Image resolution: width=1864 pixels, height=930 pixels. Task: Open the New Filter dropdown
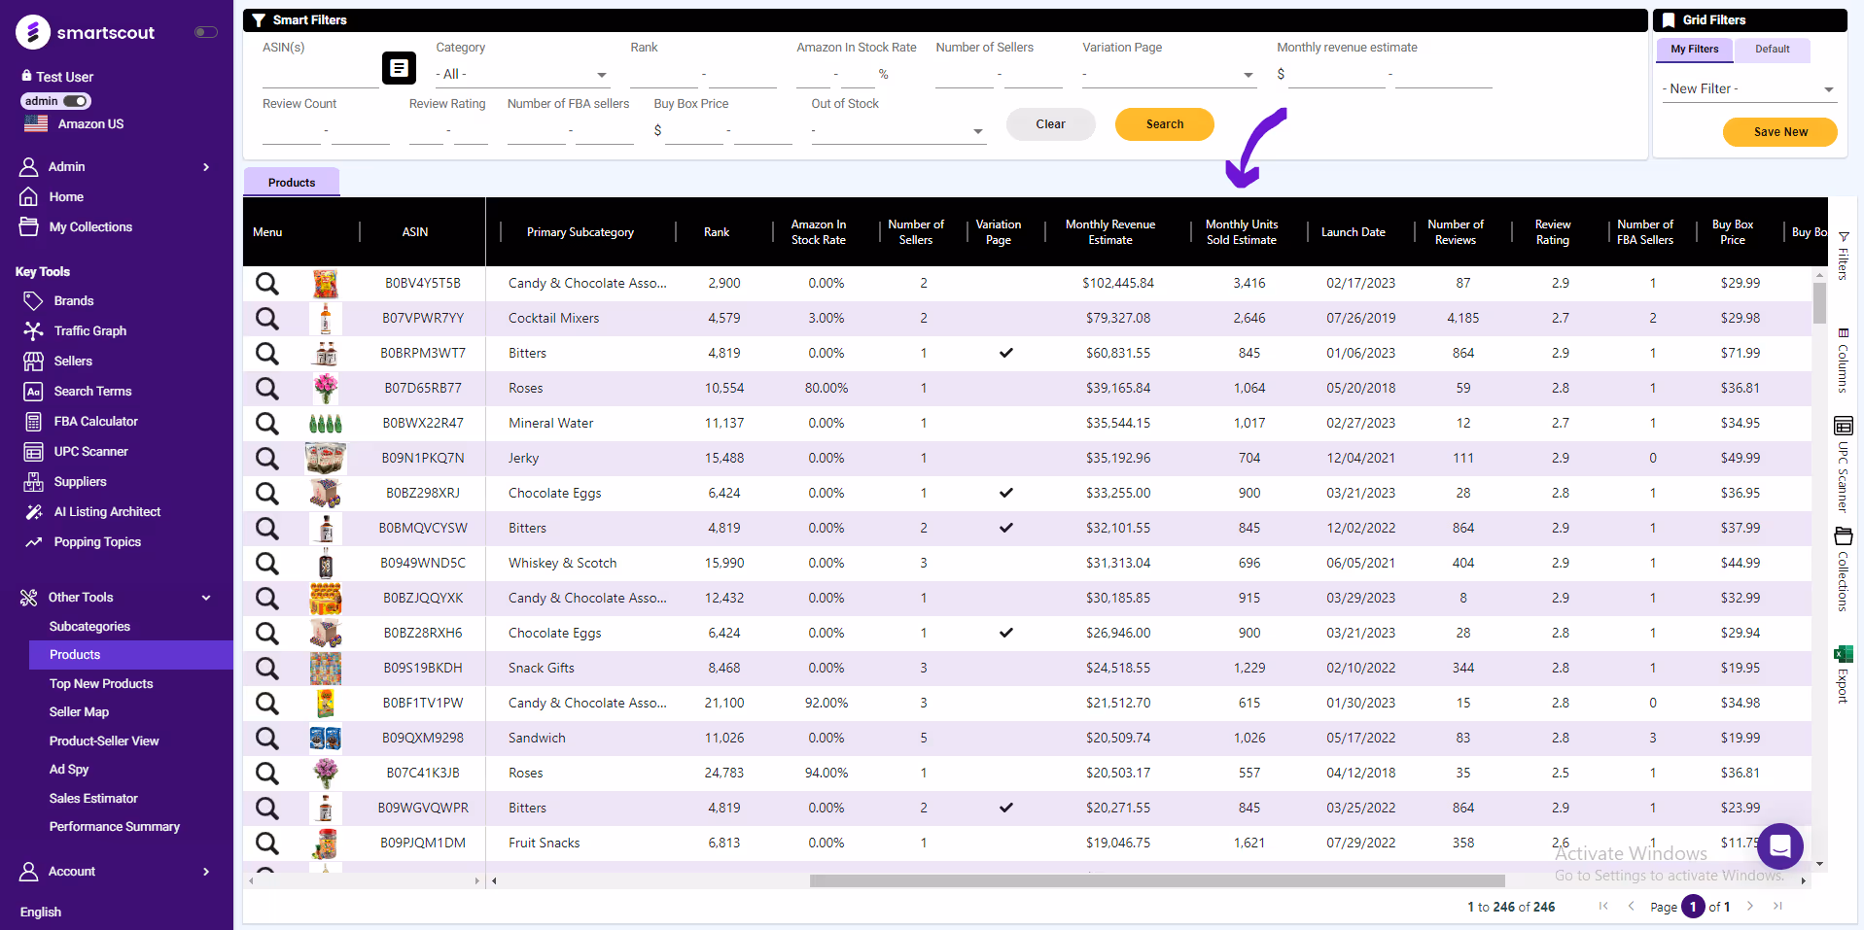tap(1749, 89)
